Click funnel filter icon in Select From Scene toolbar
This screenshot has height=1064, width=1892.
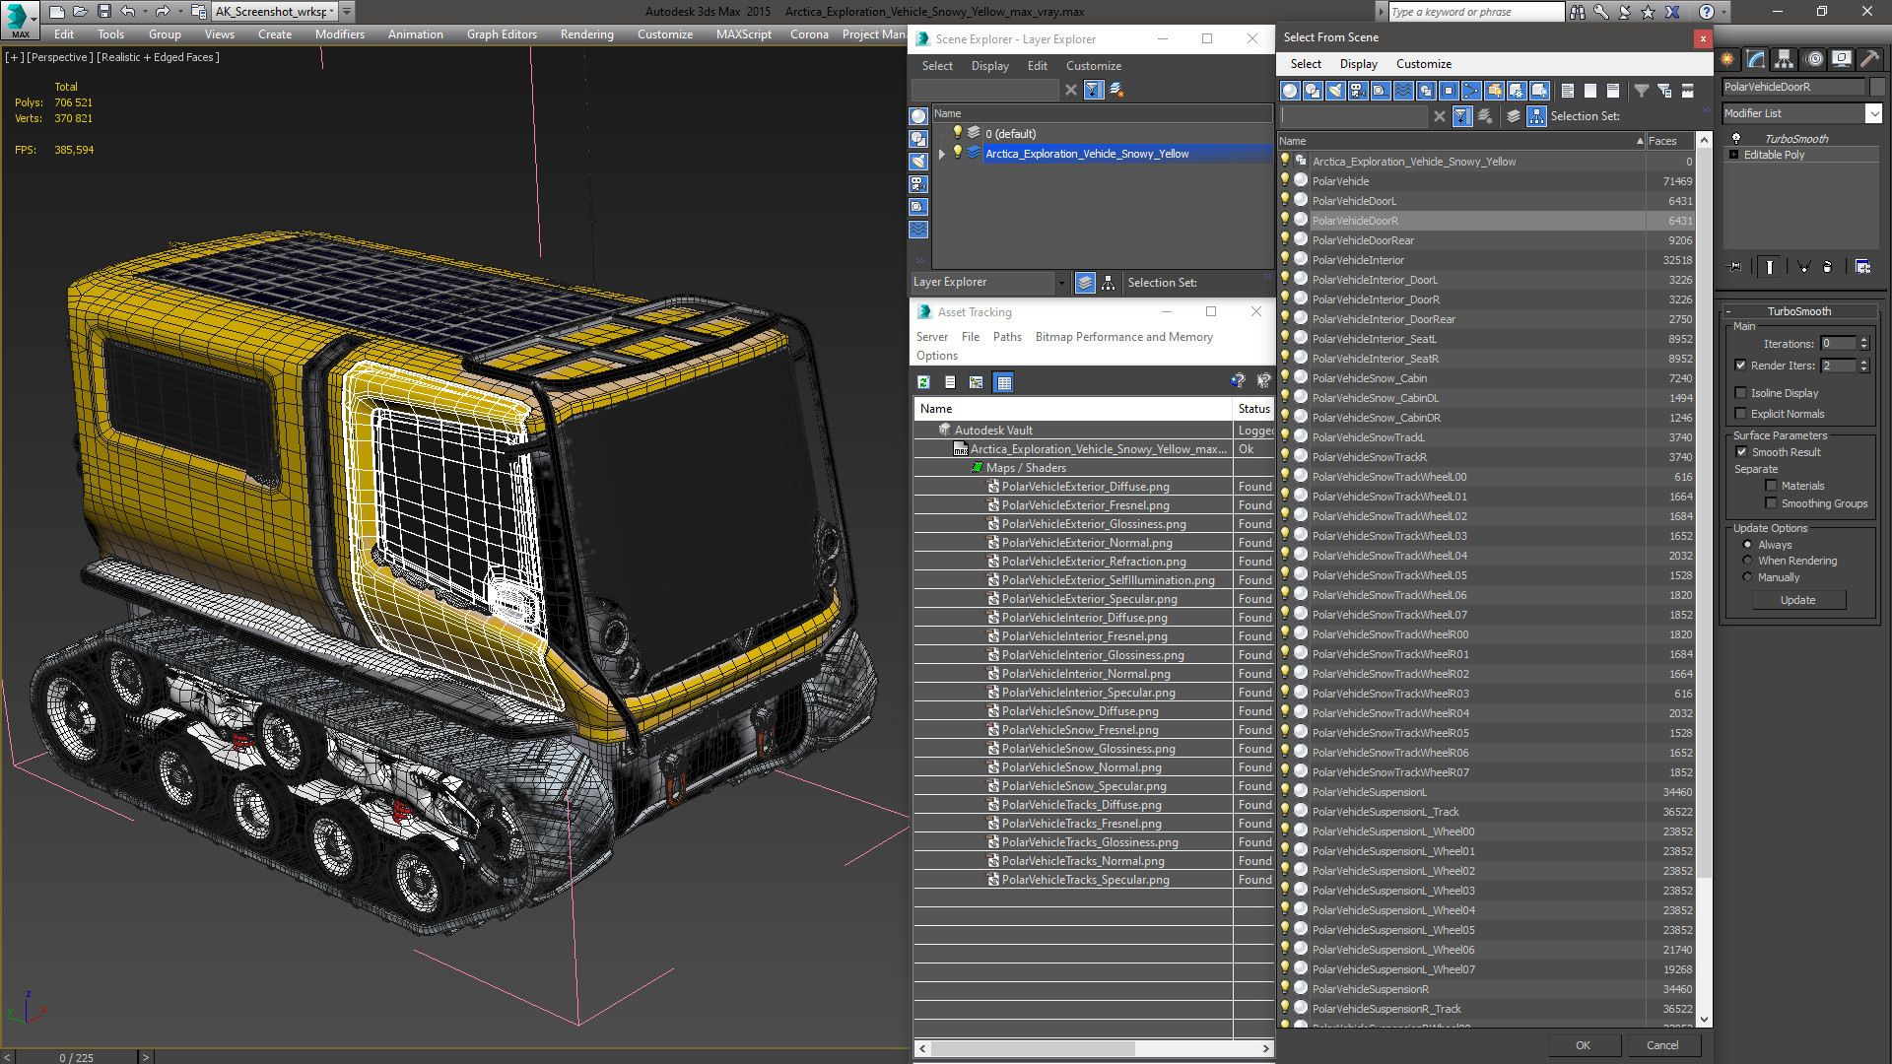pos(1642,91)
